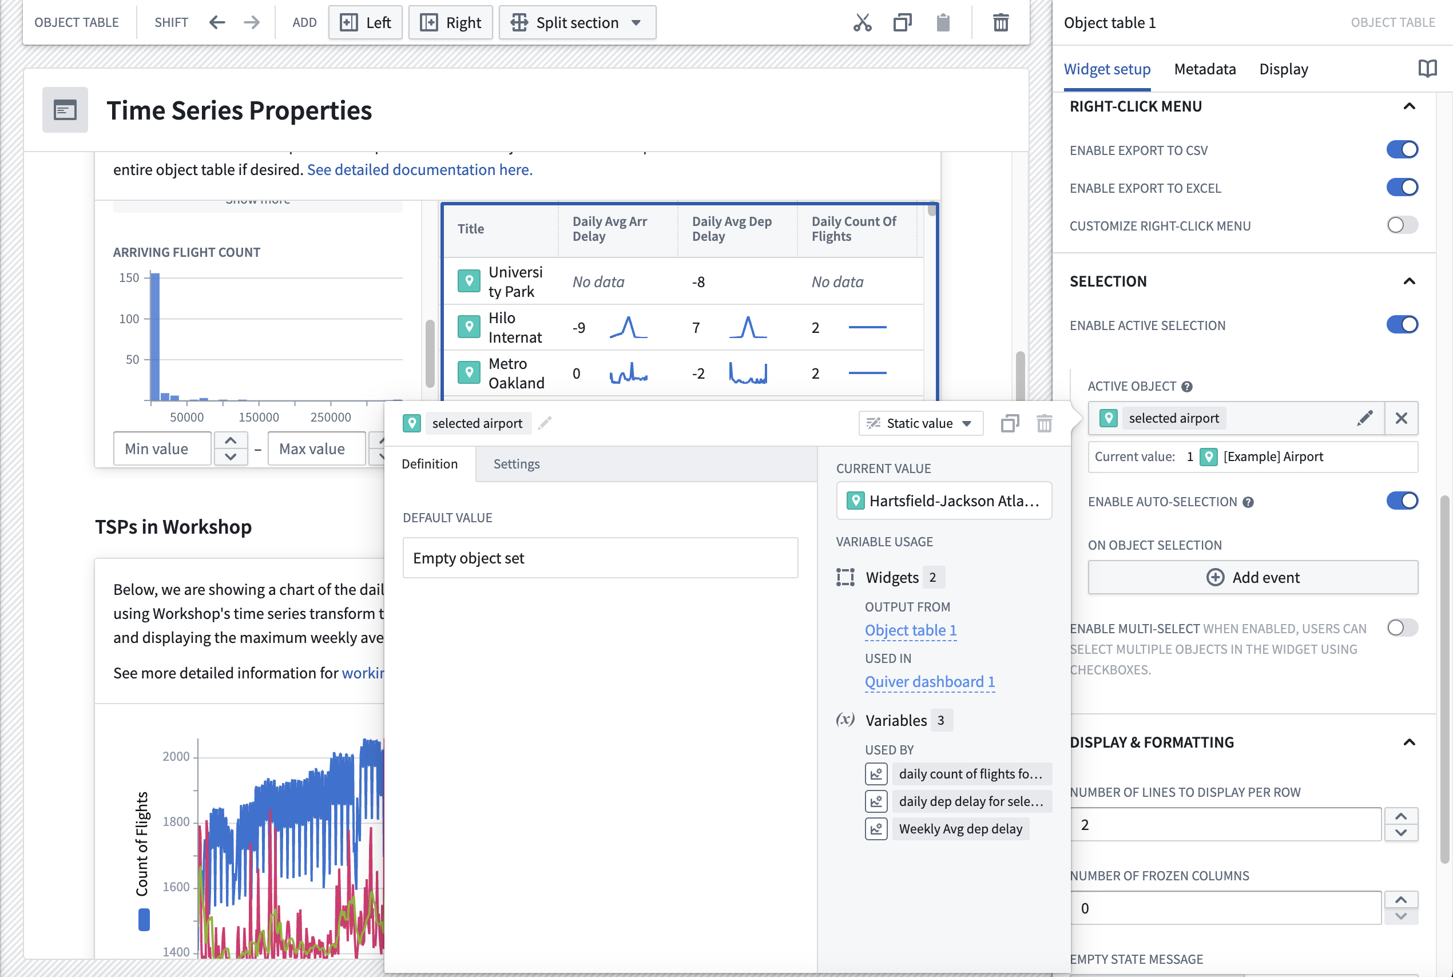Click the Min value input field

162,448
